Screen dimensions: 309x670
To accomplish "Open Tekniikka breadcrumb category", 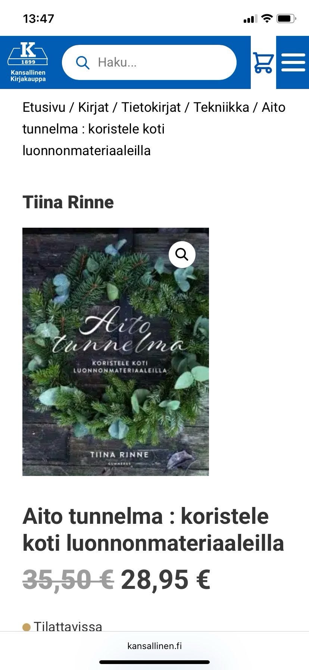I will (221, 107).
